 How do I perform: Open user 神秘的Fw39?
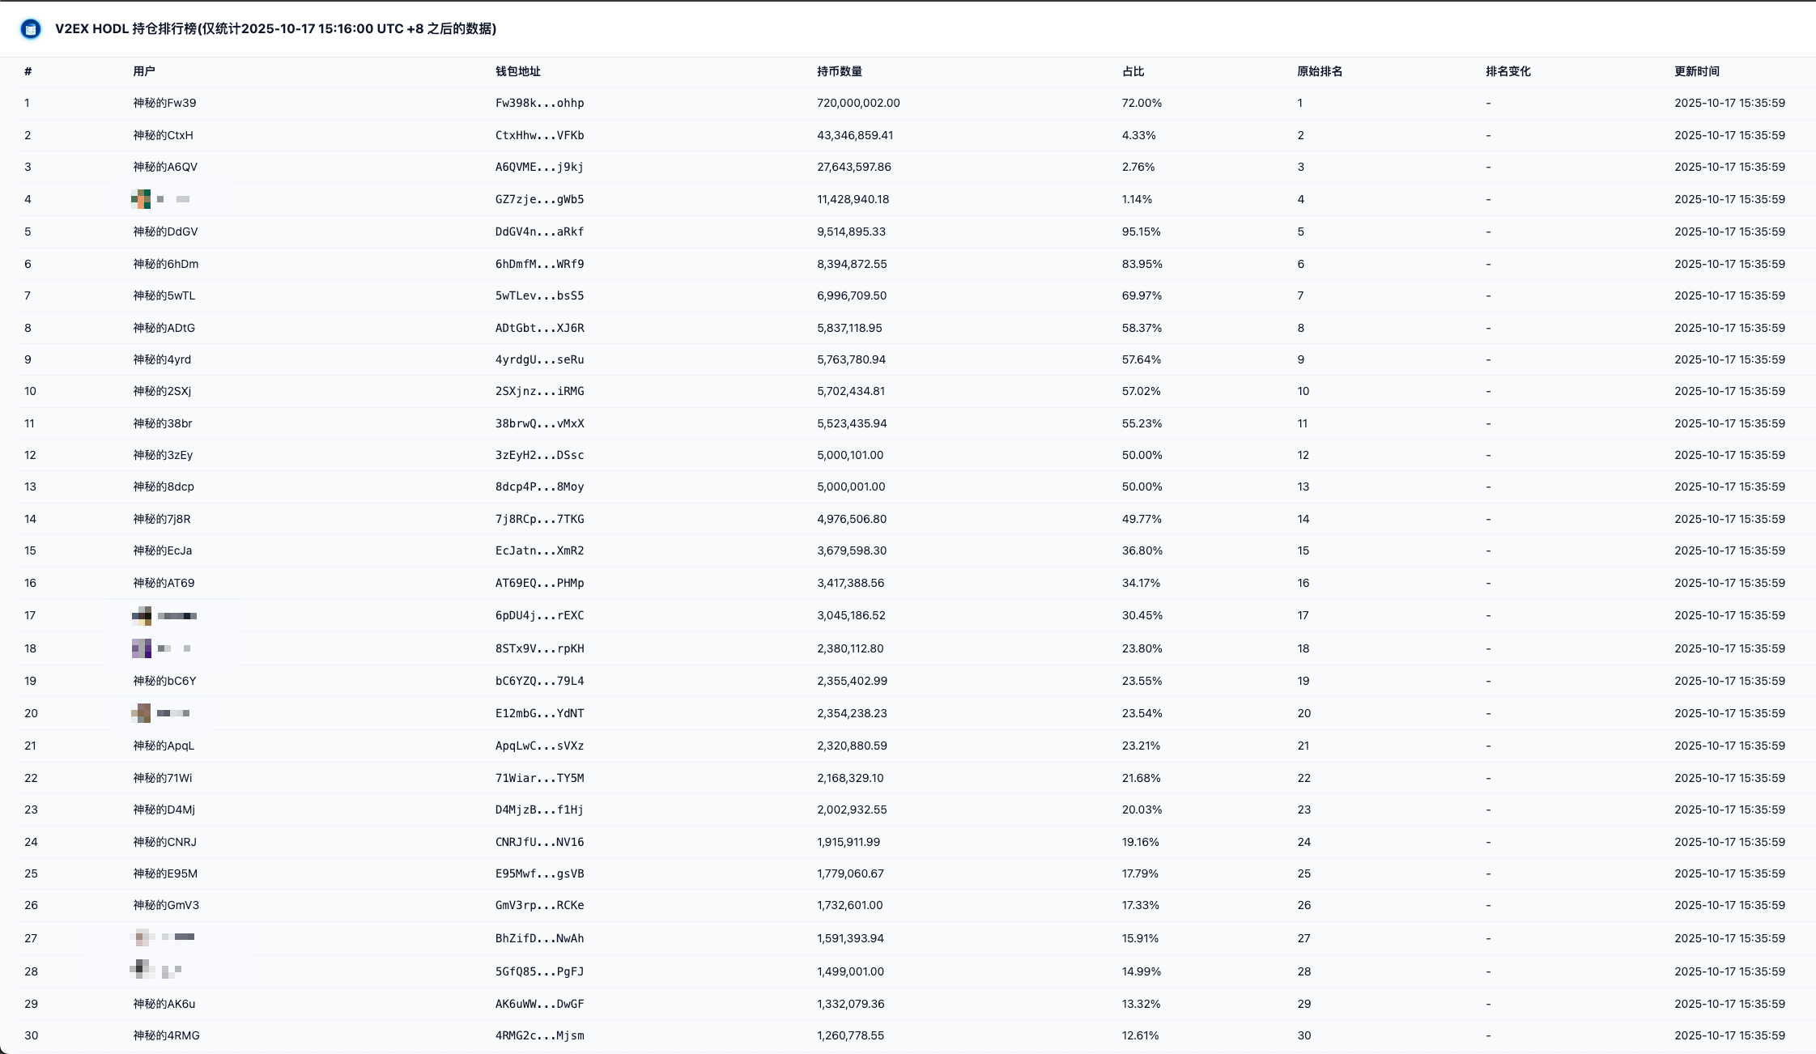[164, 103]
